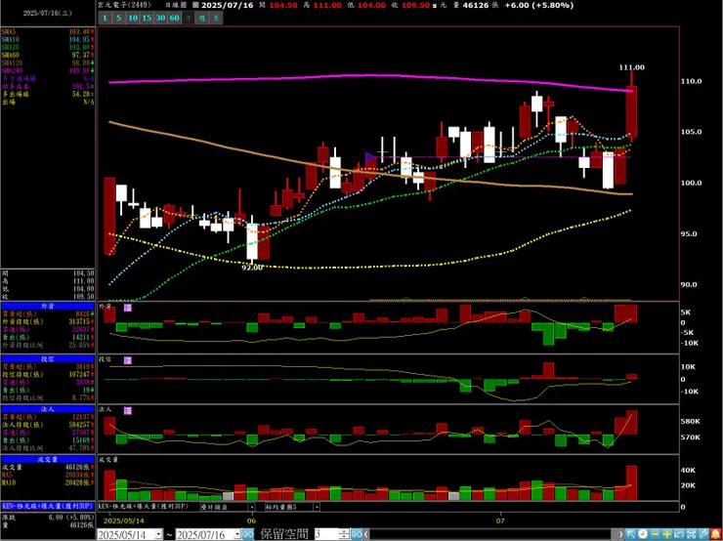
Task: Click the clock icon in bottom toolbar
Action: 642,534
